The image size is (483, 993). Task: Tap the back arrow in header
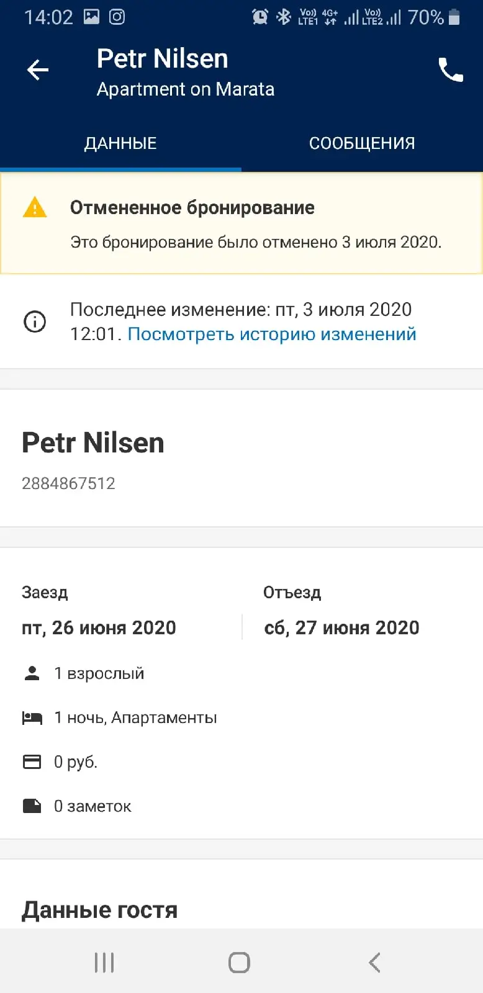tap(38, 70)
